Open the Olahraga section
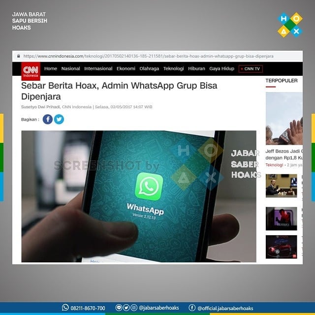The height and width of the screenshot is (315, 315). pyautogui.click(x=149, y=69)
